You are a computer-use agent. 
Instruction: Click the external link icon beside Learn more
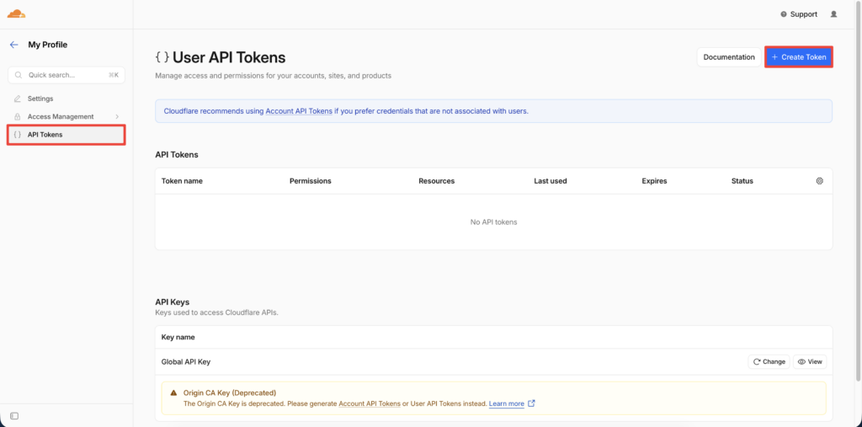(531, 403)
